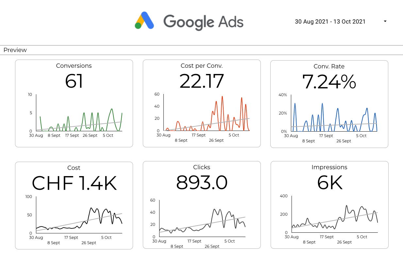
Task: Click the Clicks trend line chart
Action: 202,218
